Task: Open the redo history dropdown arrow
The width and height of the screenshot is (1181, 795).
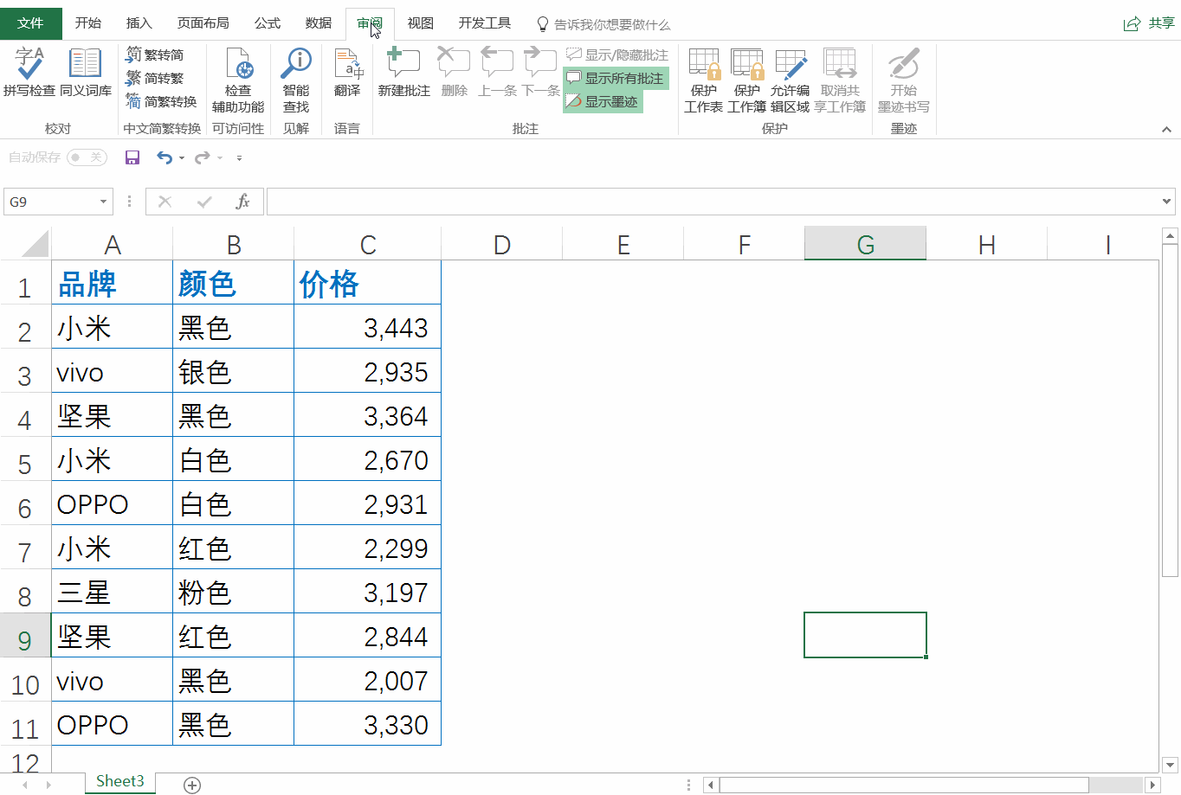Action: coord(220,157)
